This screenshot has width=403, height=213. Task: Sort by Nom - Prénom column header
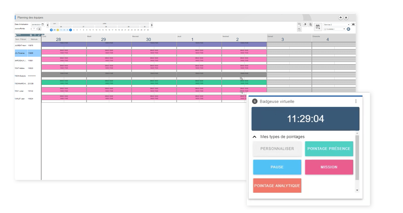tap(21, 39)
